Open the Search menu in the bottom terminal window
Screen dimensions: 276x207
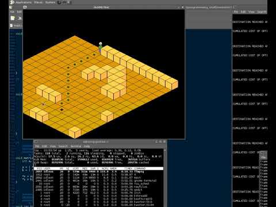coord(63,146)
